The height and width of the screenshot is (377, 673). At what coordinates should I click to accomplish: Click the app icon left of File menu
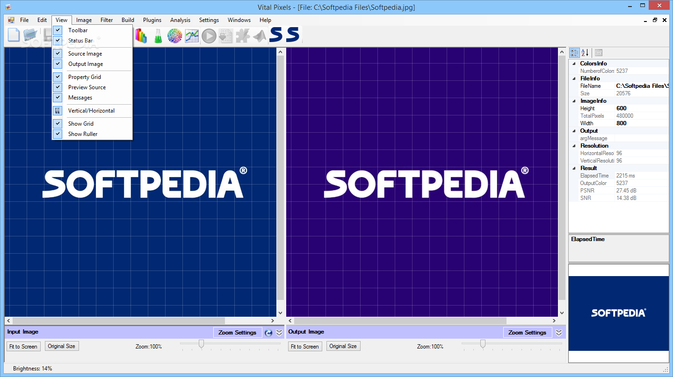(11, 20)
